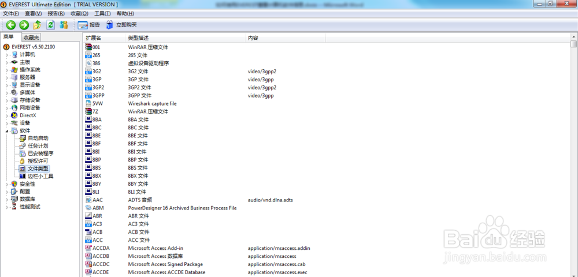Select the 文件类型 tree item
This screenshot has height=277, width=578.
(34, 169)
